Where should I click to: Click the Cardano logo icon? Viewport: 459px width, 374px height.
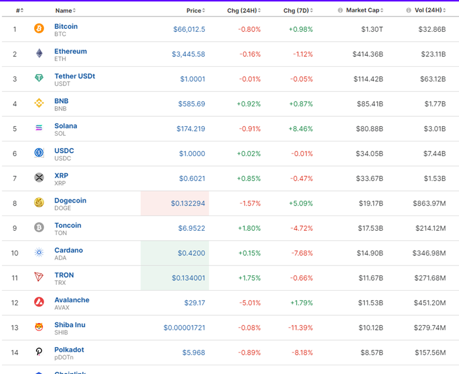tap(39, 252)
